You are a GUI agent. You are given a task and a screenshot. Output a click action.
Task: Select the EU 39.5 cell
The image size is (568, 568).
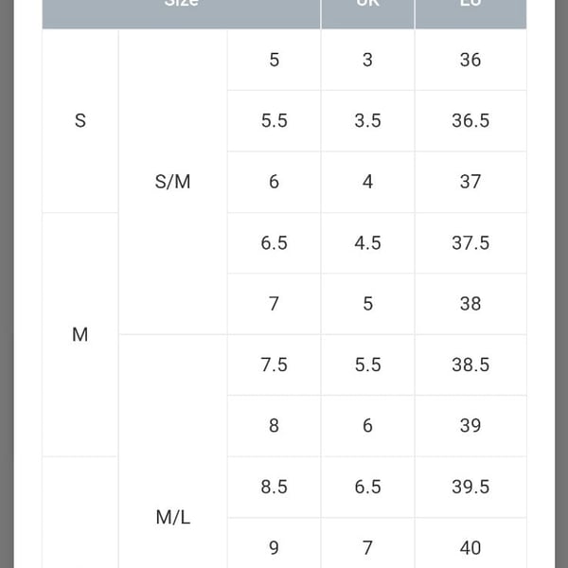coord(470,487)
